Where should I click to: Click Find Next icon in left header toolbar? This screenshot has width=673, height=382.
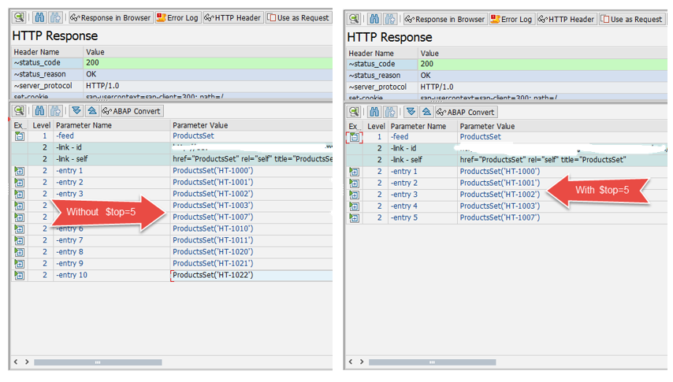coord(55,17)
